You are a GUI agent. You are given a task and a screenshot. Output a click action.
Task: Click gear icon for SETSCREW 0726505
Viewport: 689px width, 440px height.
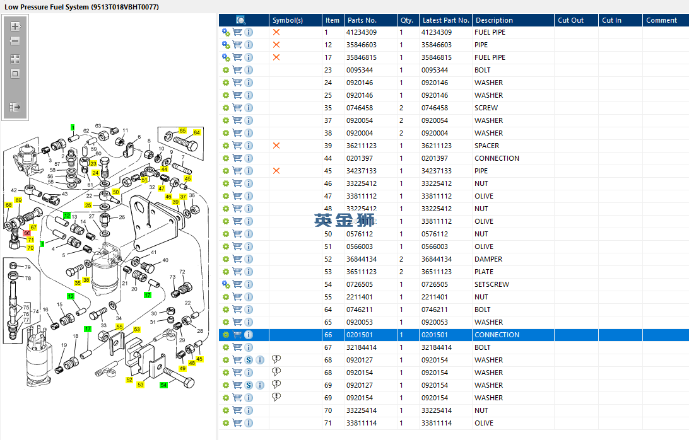coord(226,284)
